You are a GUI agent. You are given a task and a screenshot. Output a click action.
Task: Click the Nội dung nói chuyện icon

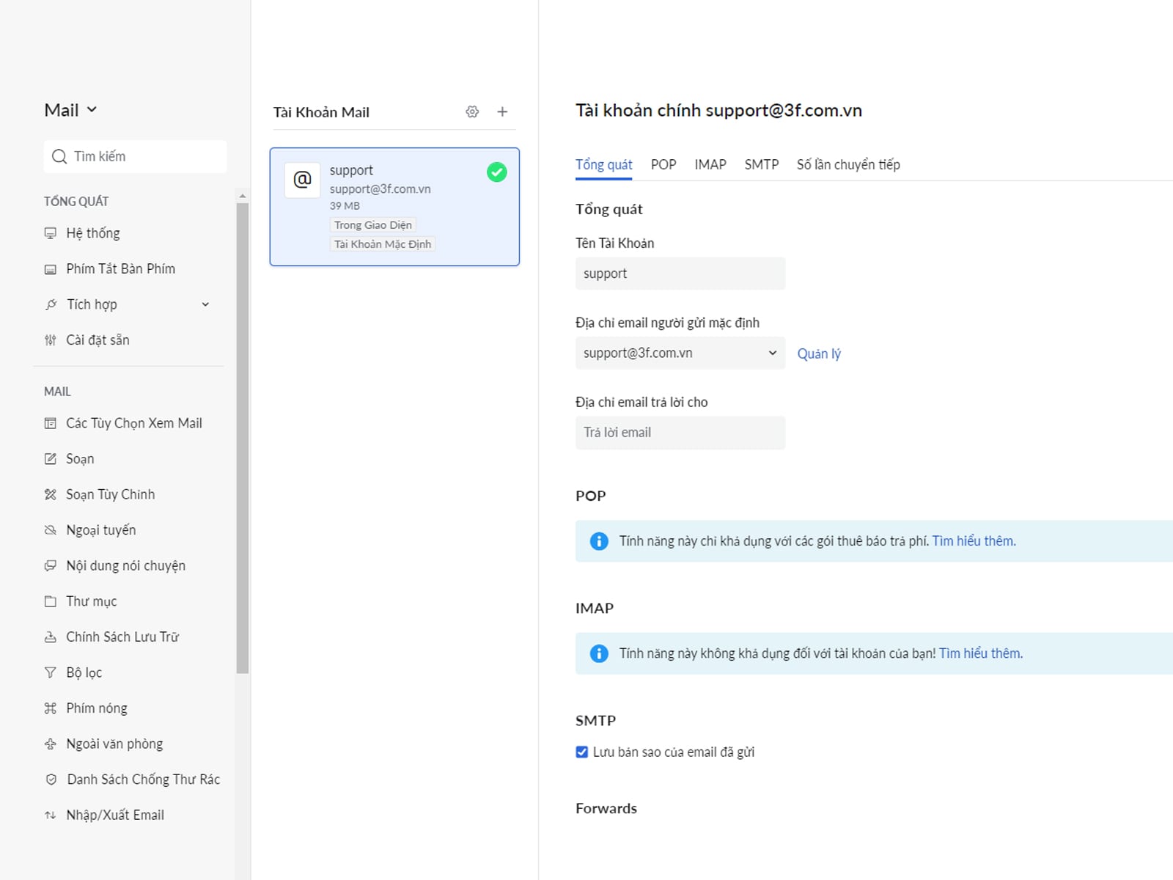(50, 565)
